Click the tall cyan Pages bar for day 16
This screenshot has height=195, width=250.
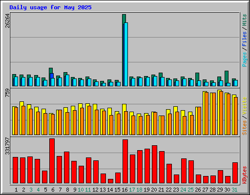point(126,54)
